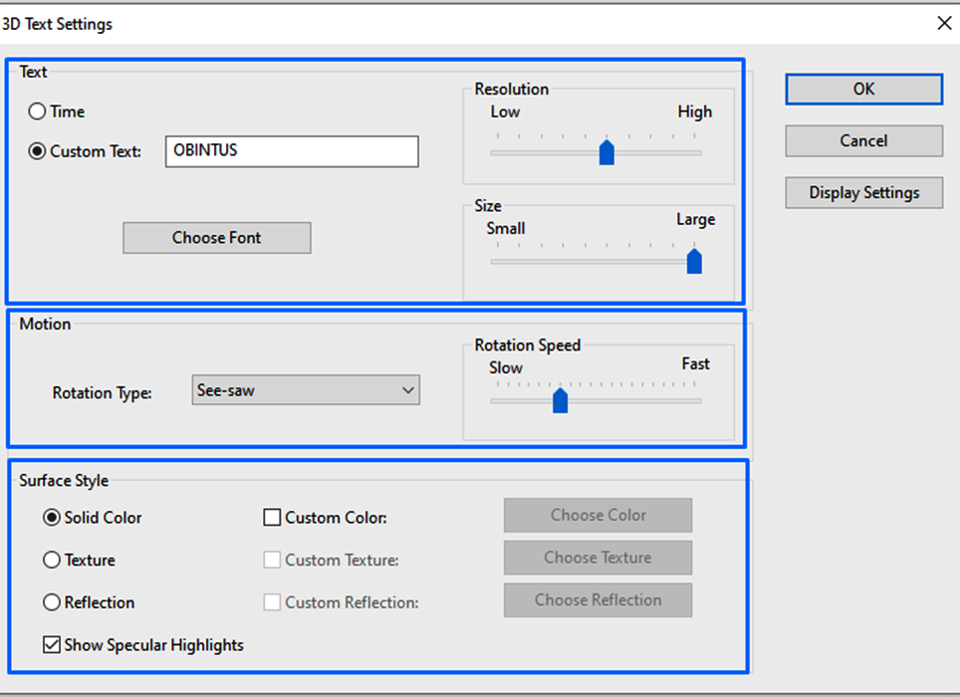960x697 pixels.
Task: Click the Rotation Speed slider handle
Action: 559,400
